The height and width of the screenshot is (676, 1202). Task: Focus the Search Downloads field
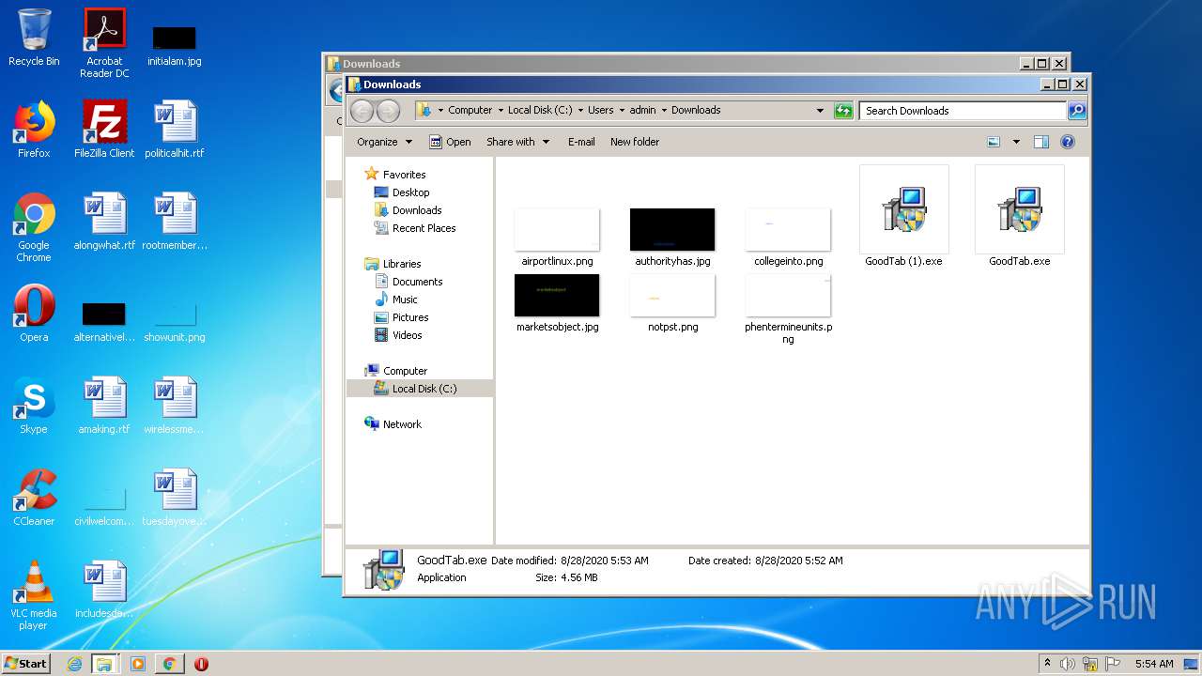pyautogui.click(x=963, y=111)
